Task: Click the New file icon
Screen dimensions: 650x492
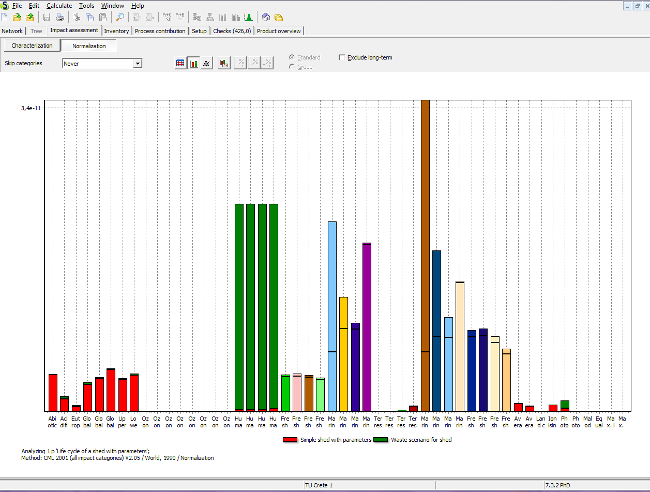Action: [5, 17]
